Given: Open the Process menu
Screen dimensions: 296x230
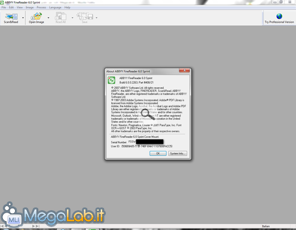Looking at the screenshot, I should click(x=41, y=7).
